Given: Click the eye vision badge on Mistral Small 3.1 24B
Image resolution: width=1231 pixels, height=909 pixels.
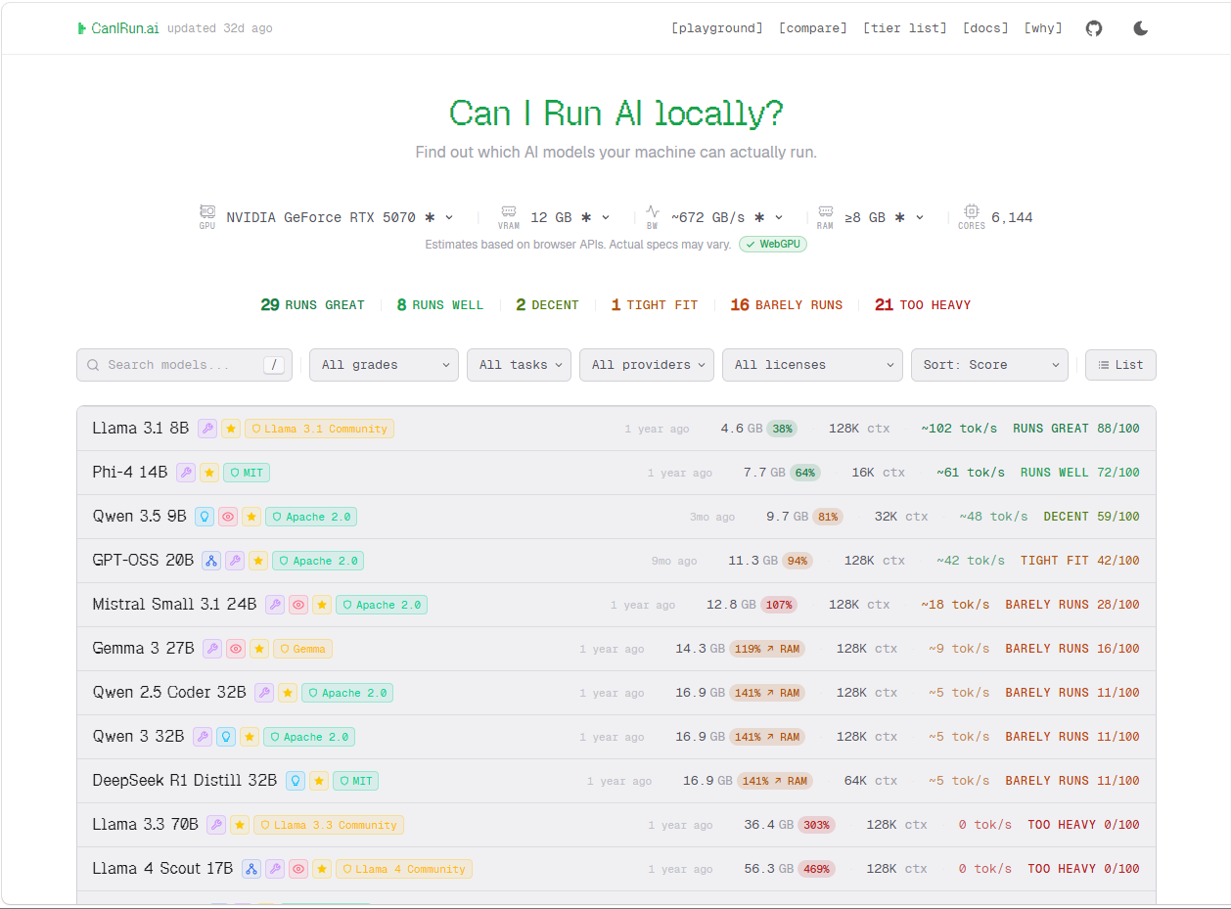Looking at the screenshot, I should 298,605.
